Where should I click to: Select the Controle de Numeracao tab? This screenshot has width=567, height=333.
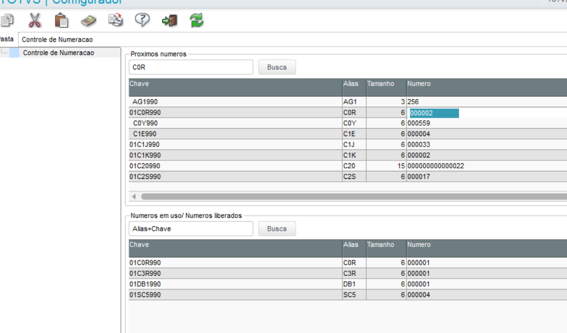click(57, 40)
